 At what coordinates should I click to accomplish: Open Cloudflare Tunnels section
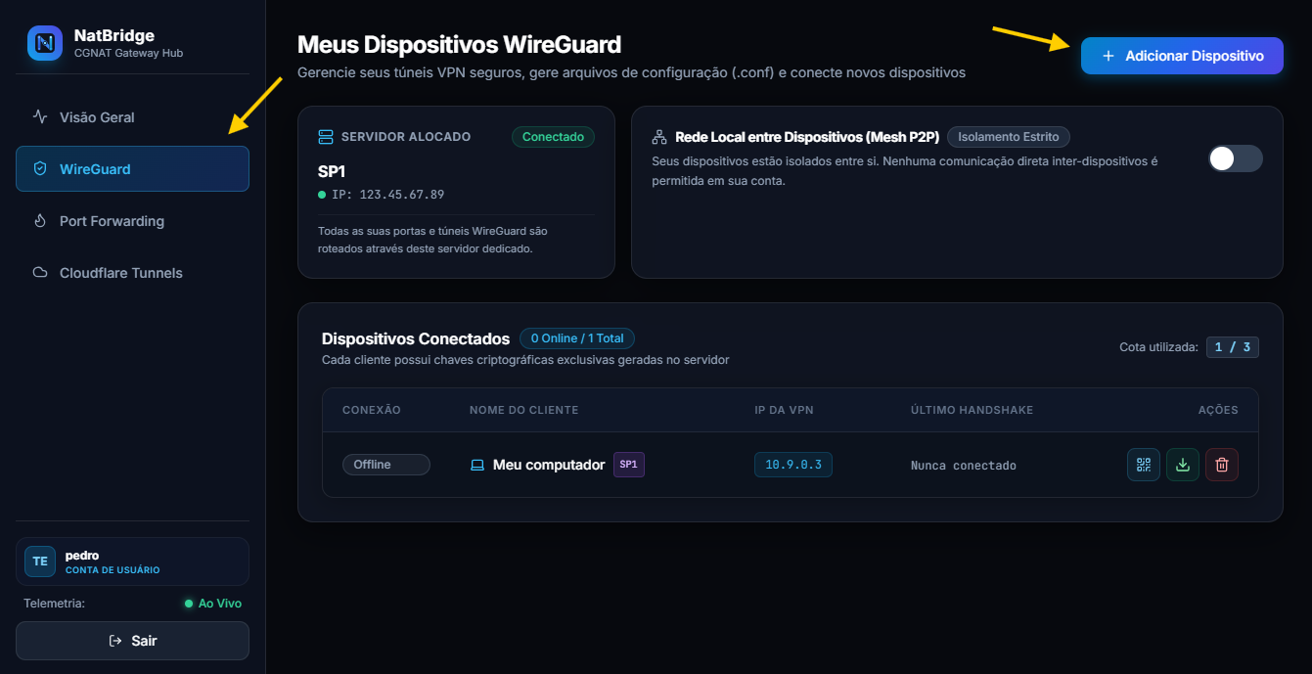pos(132,273)
